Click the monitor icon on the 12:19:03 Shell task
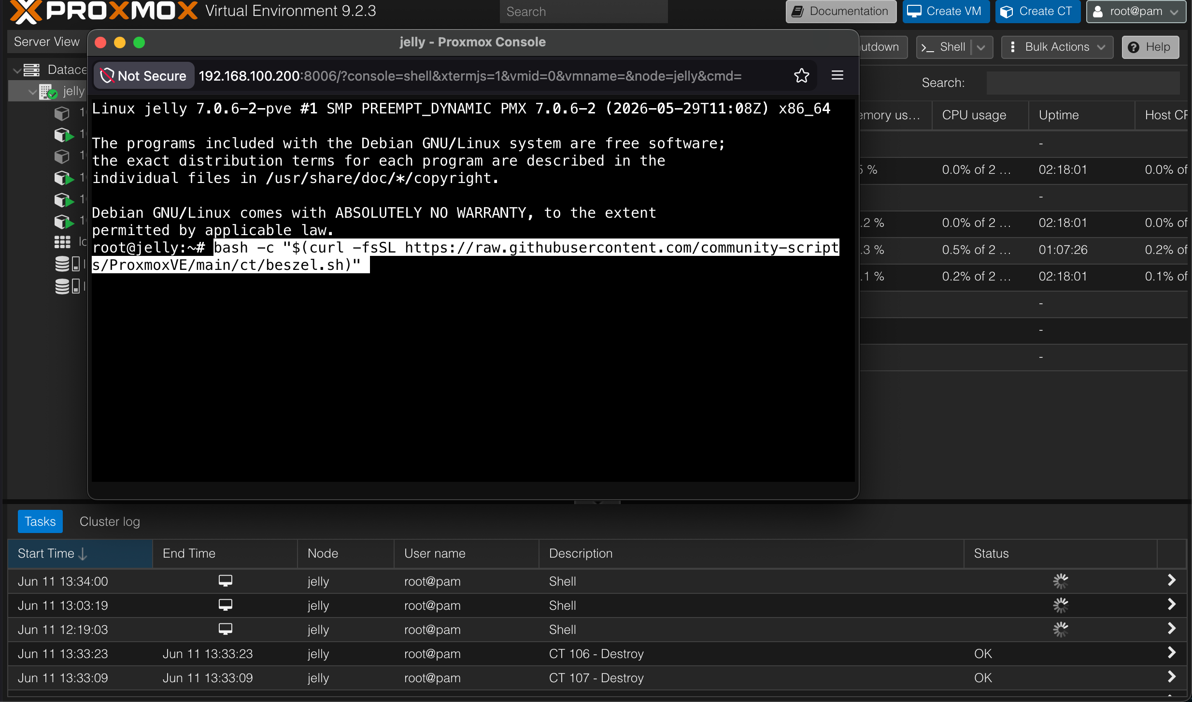This screenshot has height=702, width=1192. click(225, 629)
